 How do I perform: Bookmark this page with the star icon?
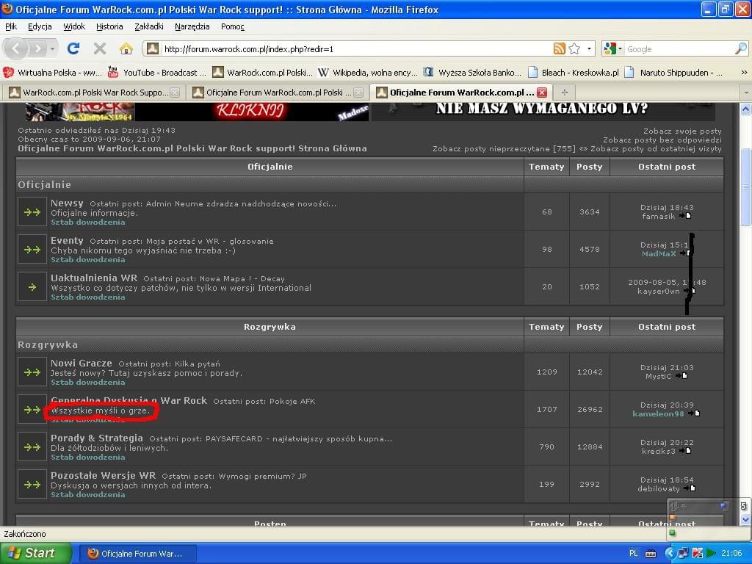[x=574, y=48]
